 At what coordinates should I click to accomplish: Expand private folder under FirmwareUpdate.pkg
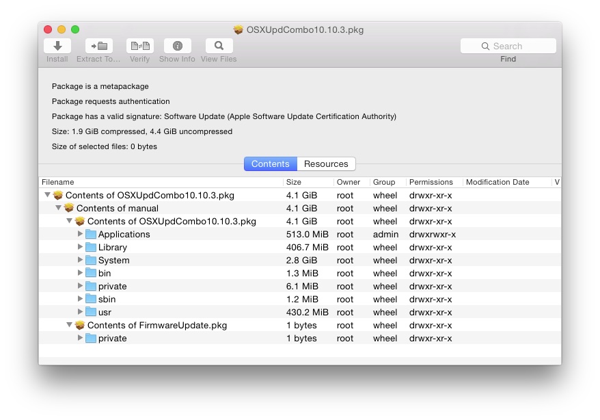coord(80,338)
